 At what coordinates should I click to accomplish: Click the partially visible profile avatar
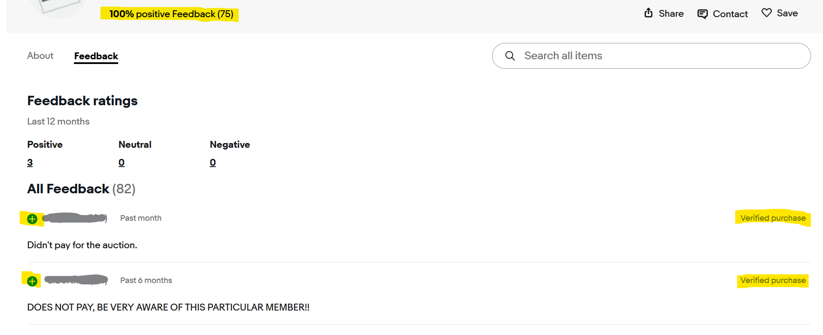coord(58,6)
